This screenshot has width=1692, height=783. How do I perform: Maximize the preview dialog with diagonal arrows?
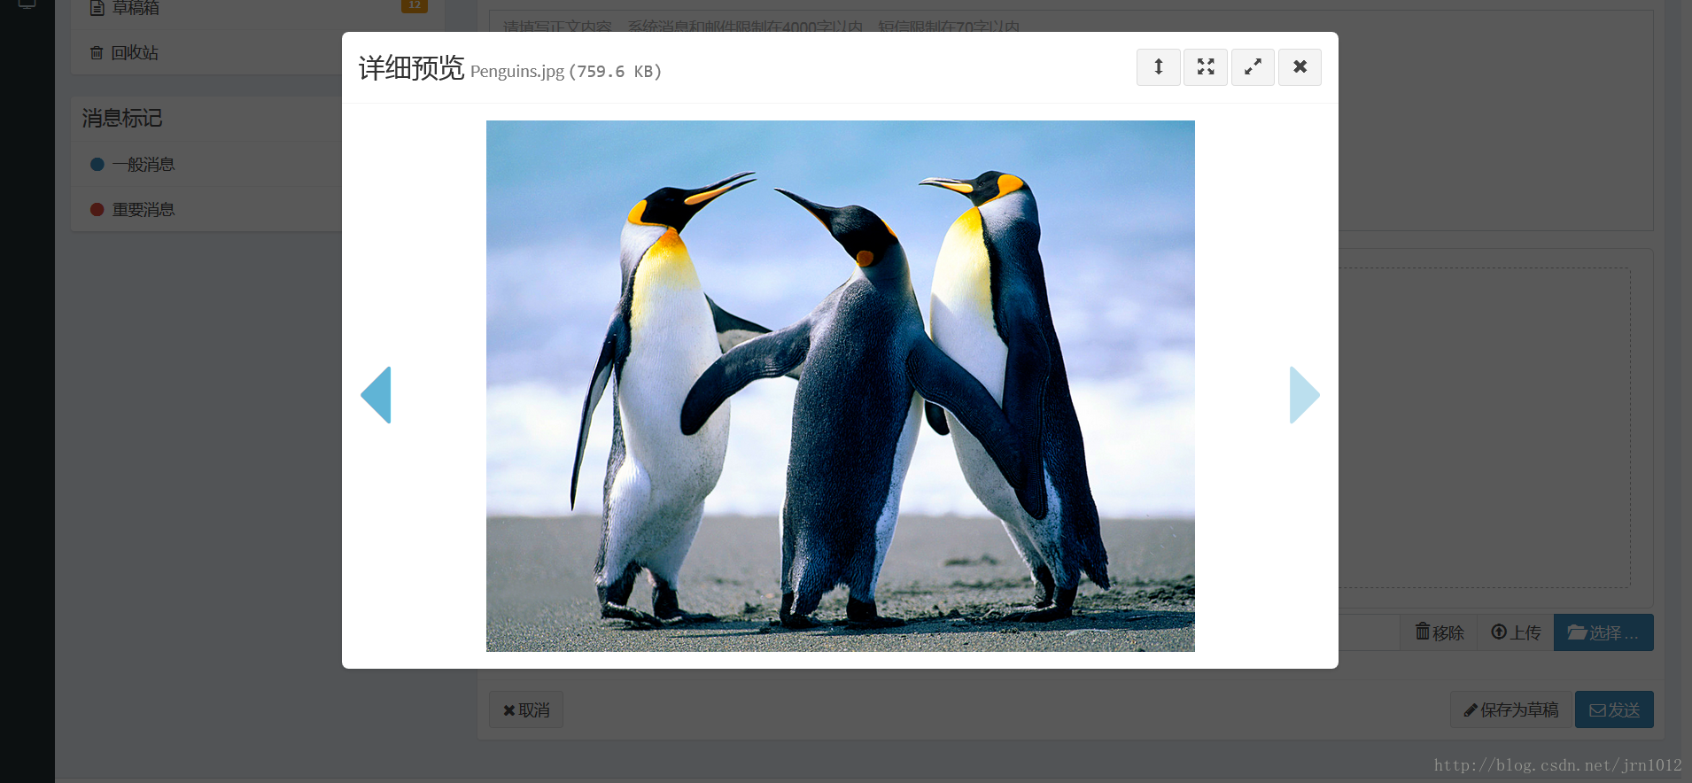pos(1253,67)
